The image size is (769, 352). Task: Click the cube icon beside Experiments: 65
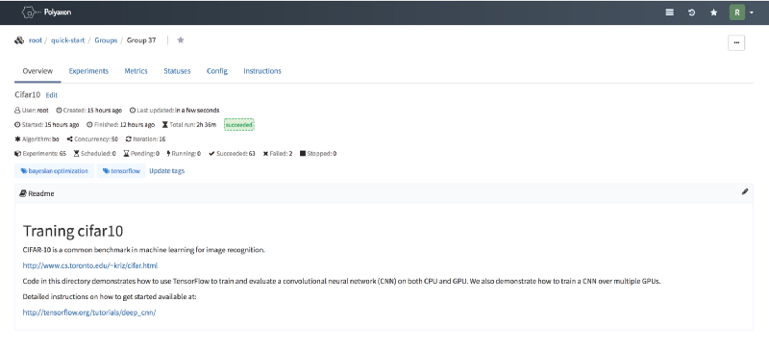pyautogui.click(x=17, y=154)
